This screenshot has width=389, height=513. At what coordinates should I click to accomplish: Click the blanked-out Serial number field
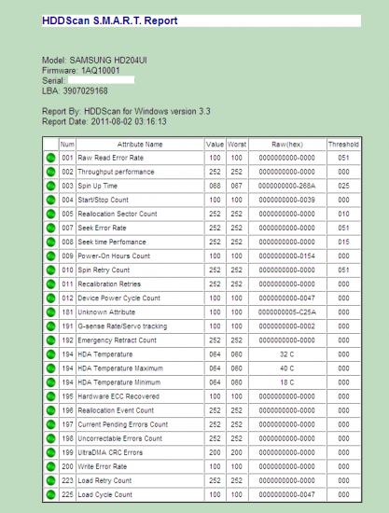point(101,80)
